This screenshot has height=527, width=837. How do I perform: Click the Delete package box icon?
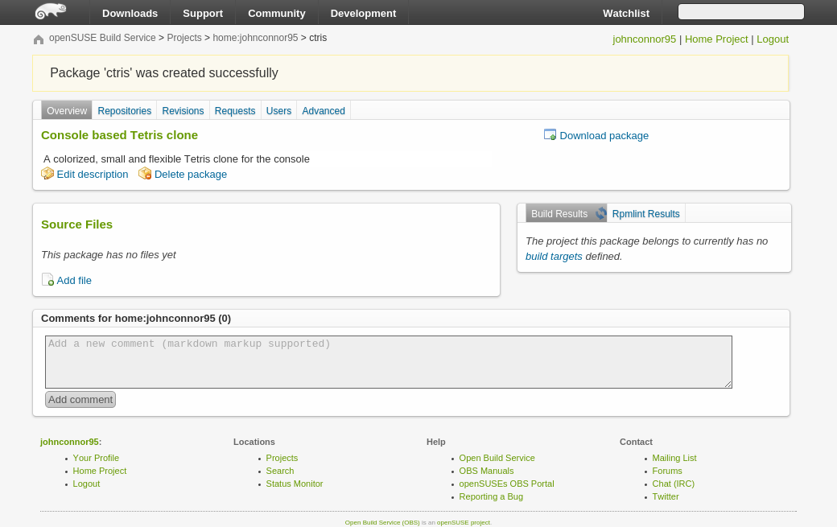(145, 174)
